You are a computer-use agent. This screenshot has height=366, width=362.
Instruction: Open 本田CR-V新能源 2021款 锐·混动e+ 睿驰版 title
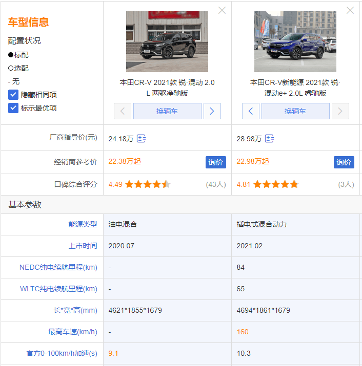coord(295,88)
